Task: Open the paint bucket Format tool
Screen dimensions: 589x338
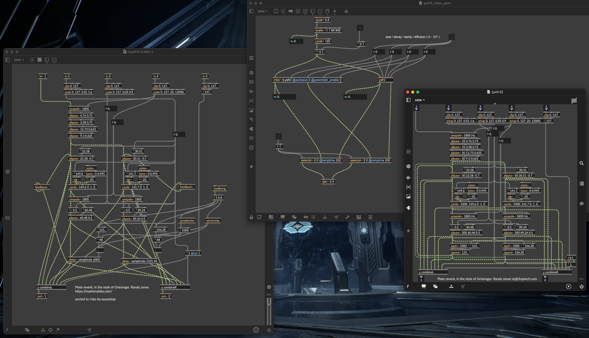Action: pos(346,11)
